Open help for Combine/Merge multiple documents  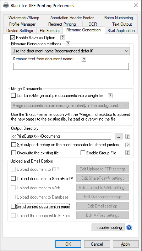point(110,96)
